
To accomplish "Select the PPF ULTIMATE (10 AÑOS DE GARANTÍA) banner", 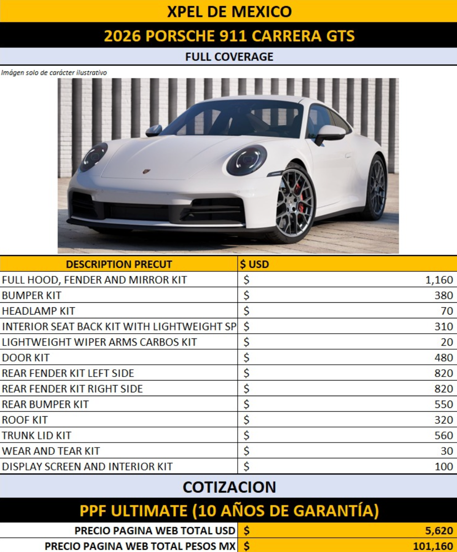I will [x=228, y=510].
